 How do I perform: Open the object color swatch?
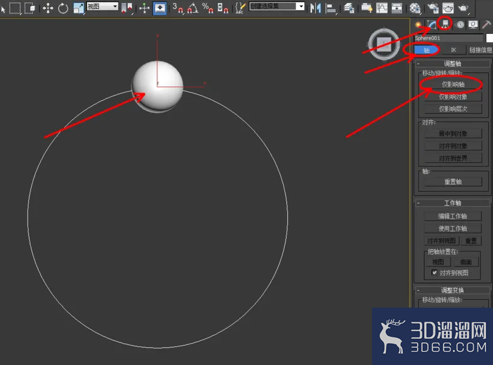[489, 38]
